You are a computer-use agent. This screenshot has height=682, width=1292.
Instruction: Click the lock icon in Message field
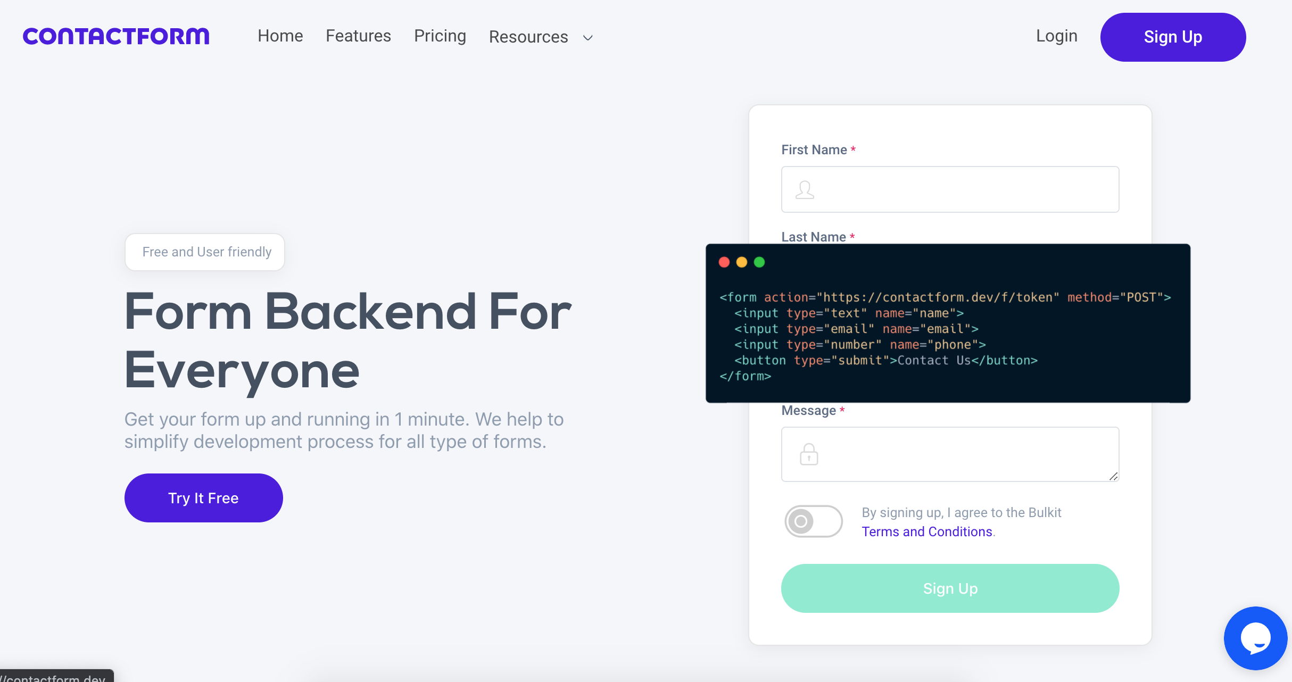[809, 454]
